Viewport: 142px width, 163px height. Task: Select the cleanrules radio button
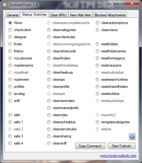(x=49, y=115)
